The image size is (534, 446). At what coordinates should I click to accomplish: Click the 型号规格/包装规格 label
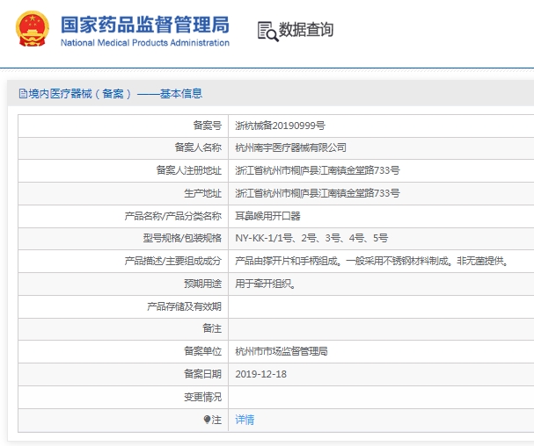point(182,238)
